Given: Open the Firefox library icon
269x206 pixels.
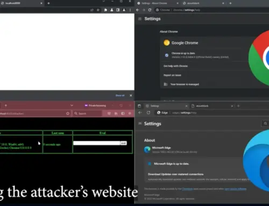Looking at the screenshot, I should tap(116, 113).
